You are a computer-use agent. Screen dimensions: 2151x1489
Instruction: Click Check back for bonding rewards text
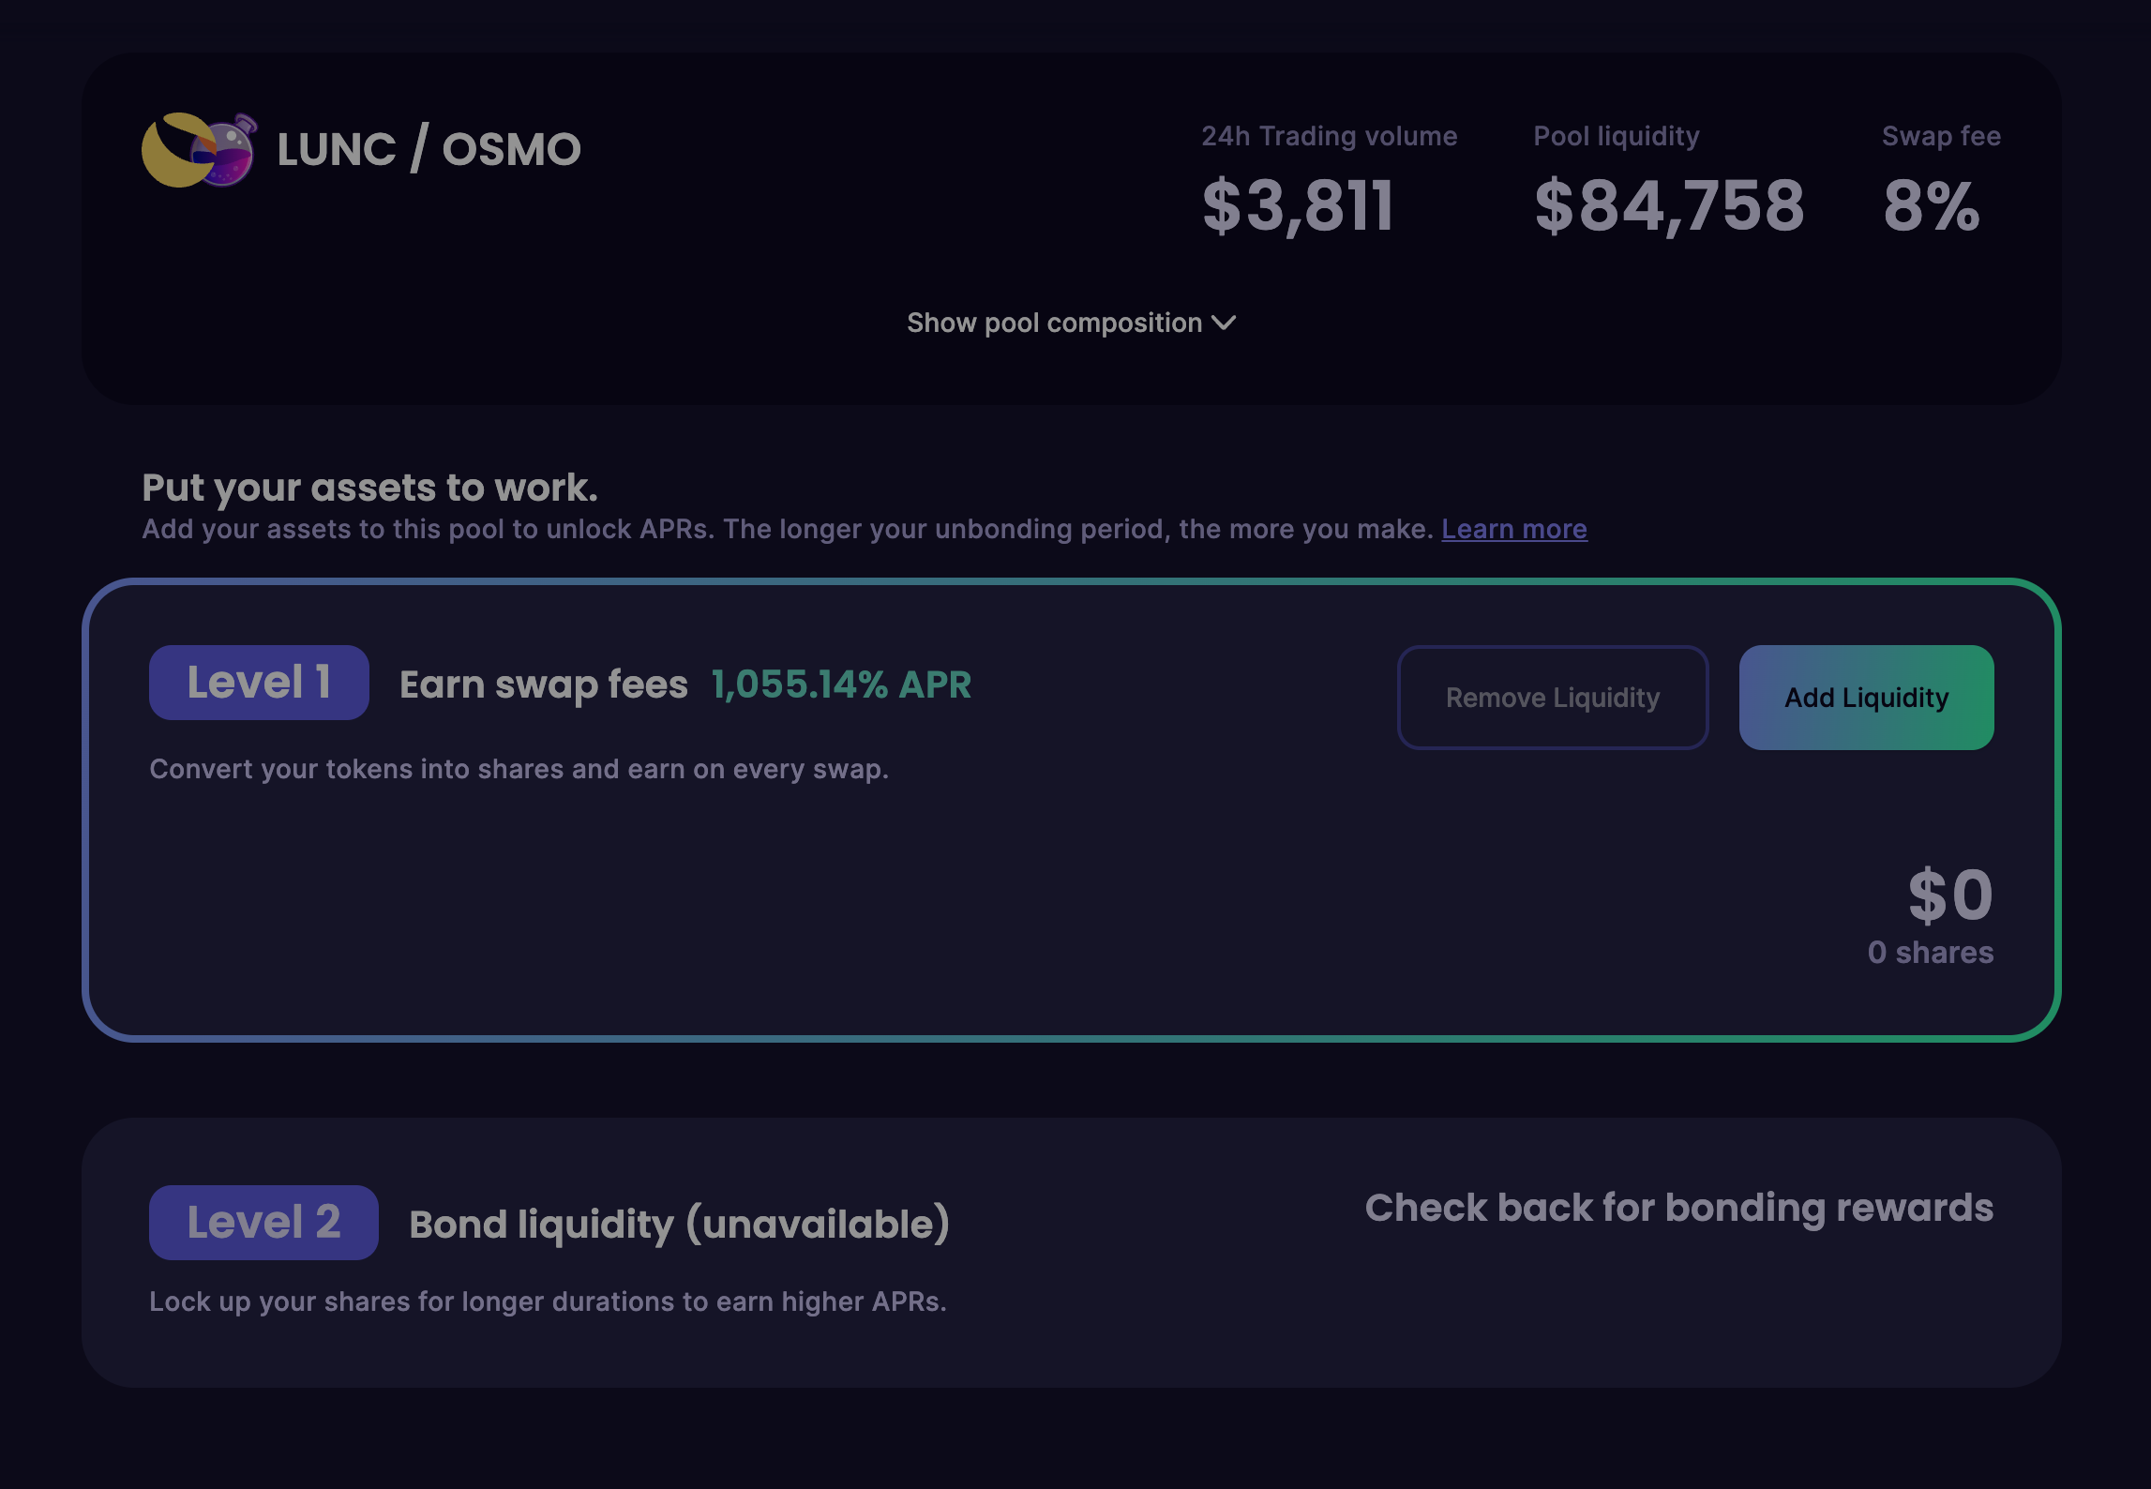coord(1678,1208)
